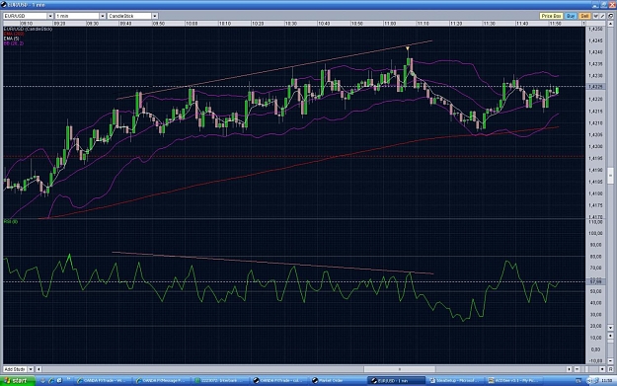Click the Add Study button
The image size is (617, 386).
pyautogui.click(x=15, y=369)
